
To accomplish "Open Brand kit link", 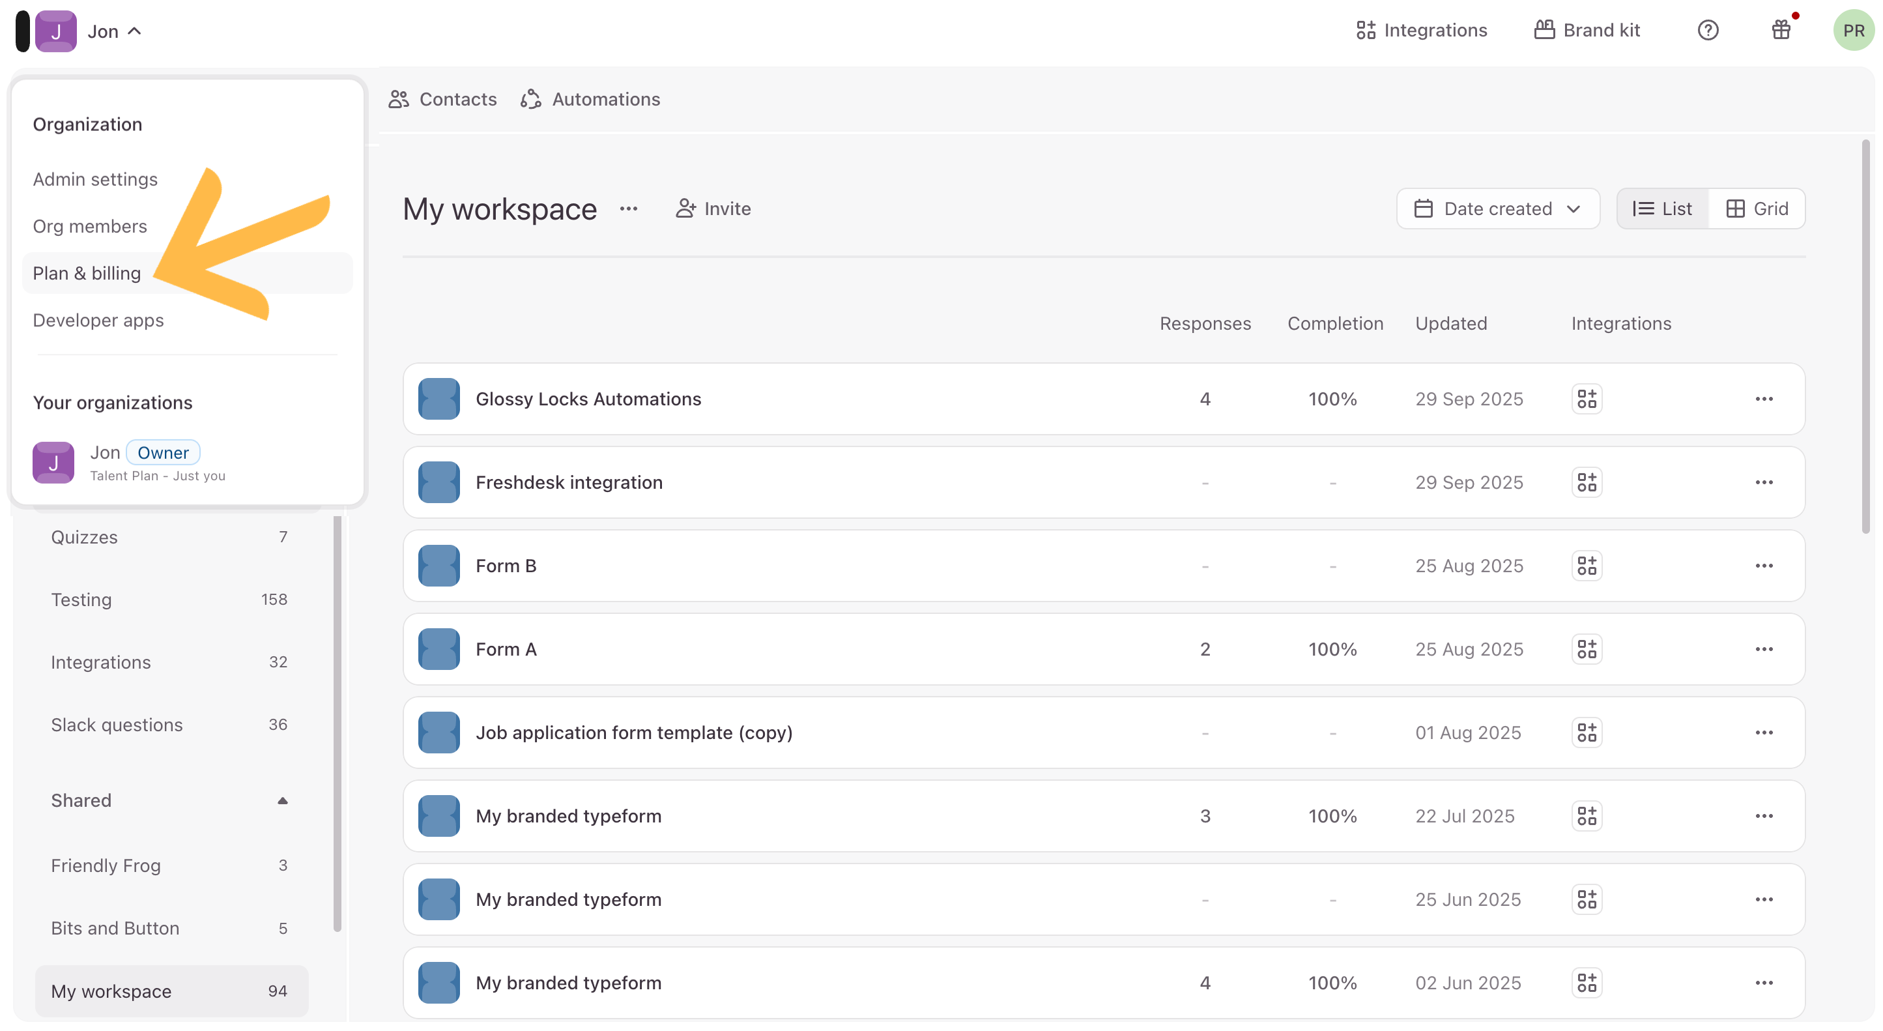I will 1587,30.
